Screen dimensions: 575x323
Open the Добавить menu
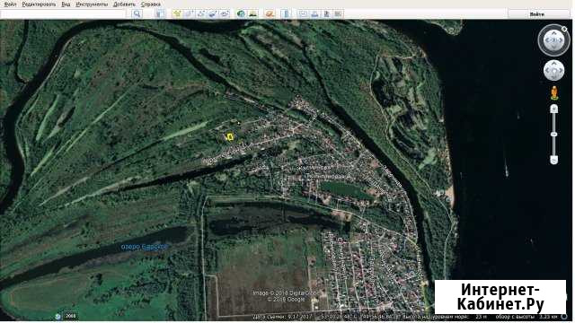point(124,4)
